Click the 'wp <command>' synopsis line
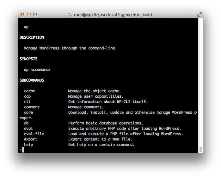 click(x=37, y=70)
